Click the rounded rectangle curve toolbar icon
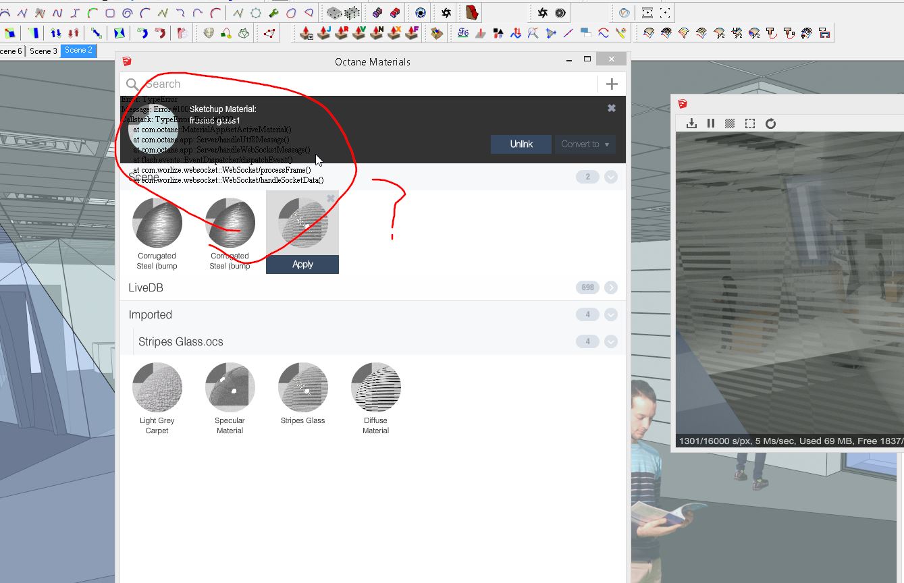The width and height of the screenshot is (904, 583). pyautogui.click(x=110, y=13)
